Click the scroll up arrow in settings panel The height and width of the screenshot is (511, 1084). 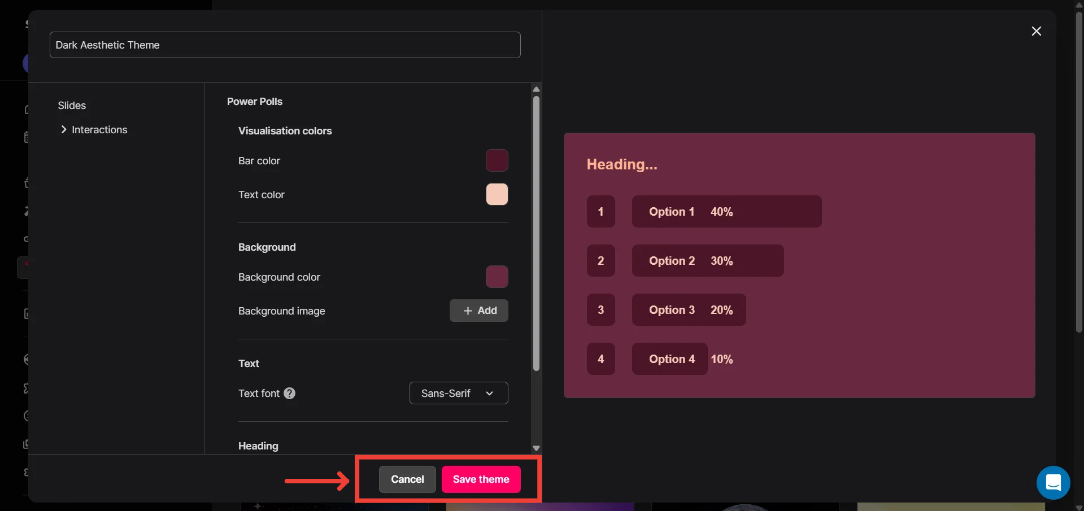(x=536, y=90)
